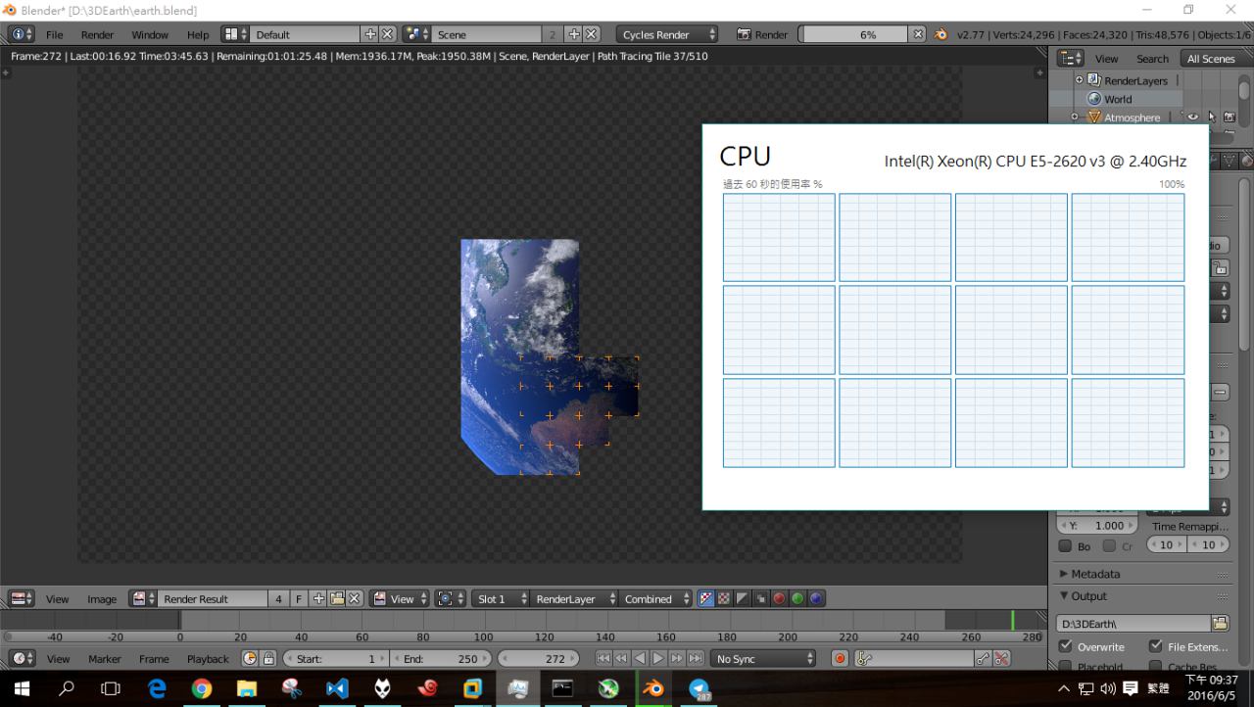Open the Cycles Render engine dropdown
Image resolution: width=1254 pixels, height=707 pixels.
pyautogui.click(x=668, y=34)
